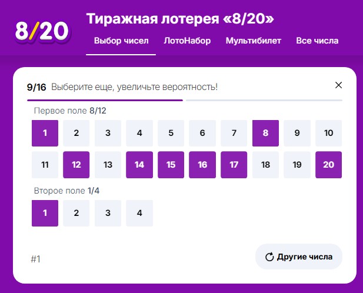Click the 8/20 lottery logo
Viewport: 363px width, 293px height.
coord(42,31)
